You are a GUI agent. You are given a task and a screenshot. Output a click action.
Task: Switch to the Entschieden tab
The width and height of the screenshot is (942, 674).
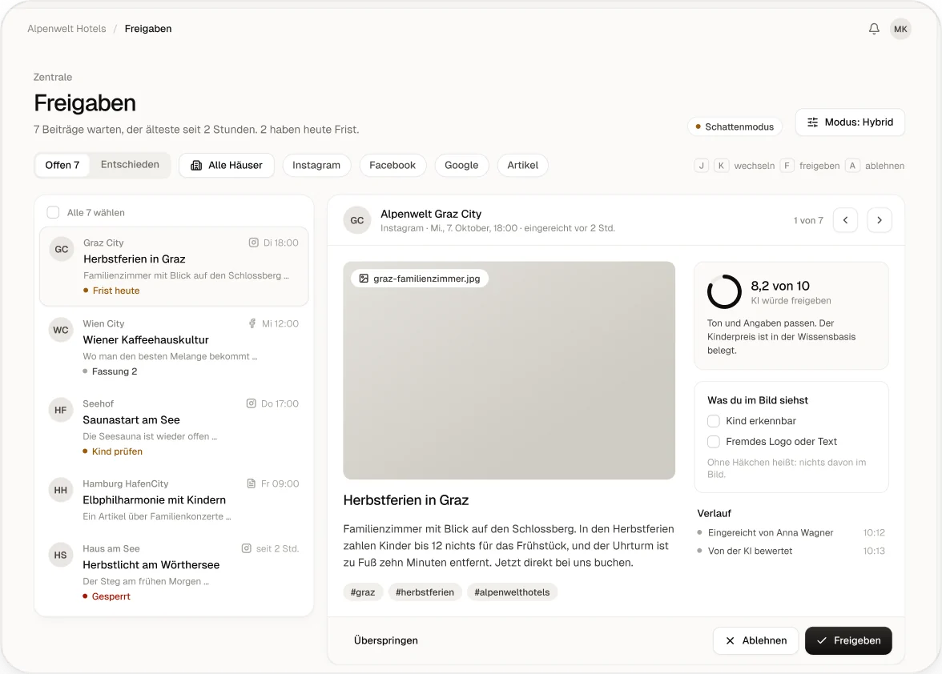130,164
